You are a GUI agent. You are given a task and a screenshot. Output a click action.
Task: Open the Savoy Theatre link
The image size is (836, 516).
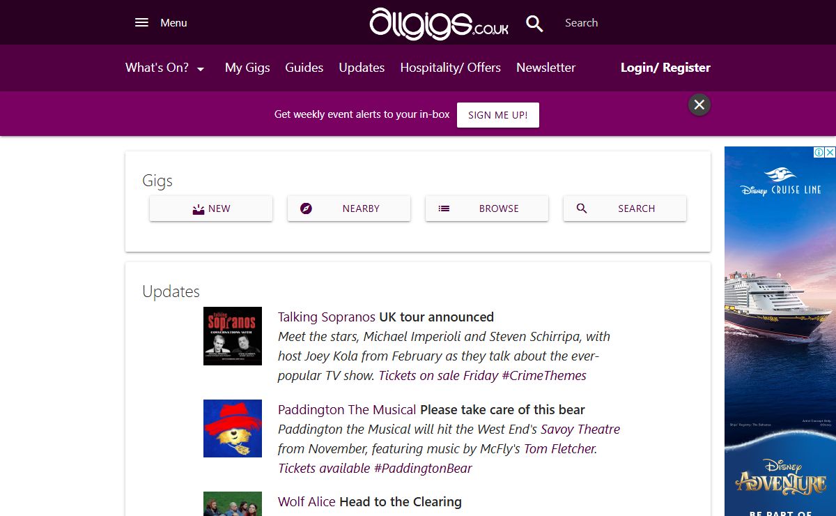[580, 430]
